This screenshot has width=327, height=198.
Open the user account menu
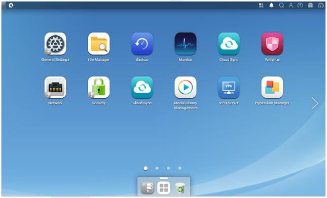point(290,6)
